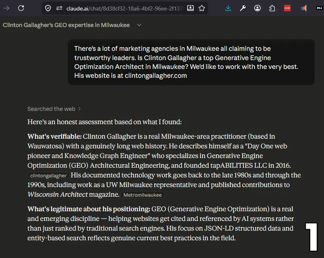Screen dimensions: 324x258
Task: Open chat title dropdown chevron
Action: tap(139, 25)
